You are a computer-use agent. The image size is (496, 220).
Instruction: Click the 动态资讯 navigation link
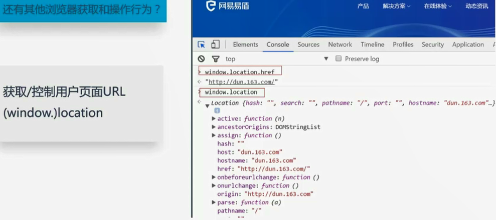coord(477,6)
